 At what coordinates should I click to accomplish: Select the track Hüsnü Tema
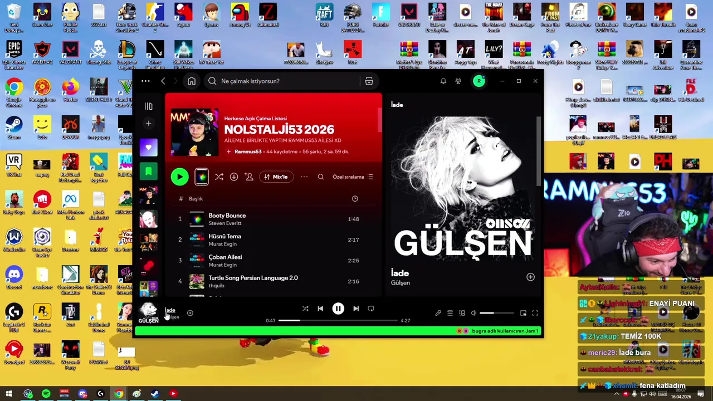click(x=224, y=236)
